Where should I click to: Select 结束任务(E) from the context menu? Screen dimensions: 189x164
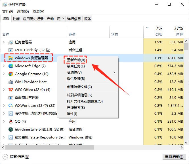75,66
